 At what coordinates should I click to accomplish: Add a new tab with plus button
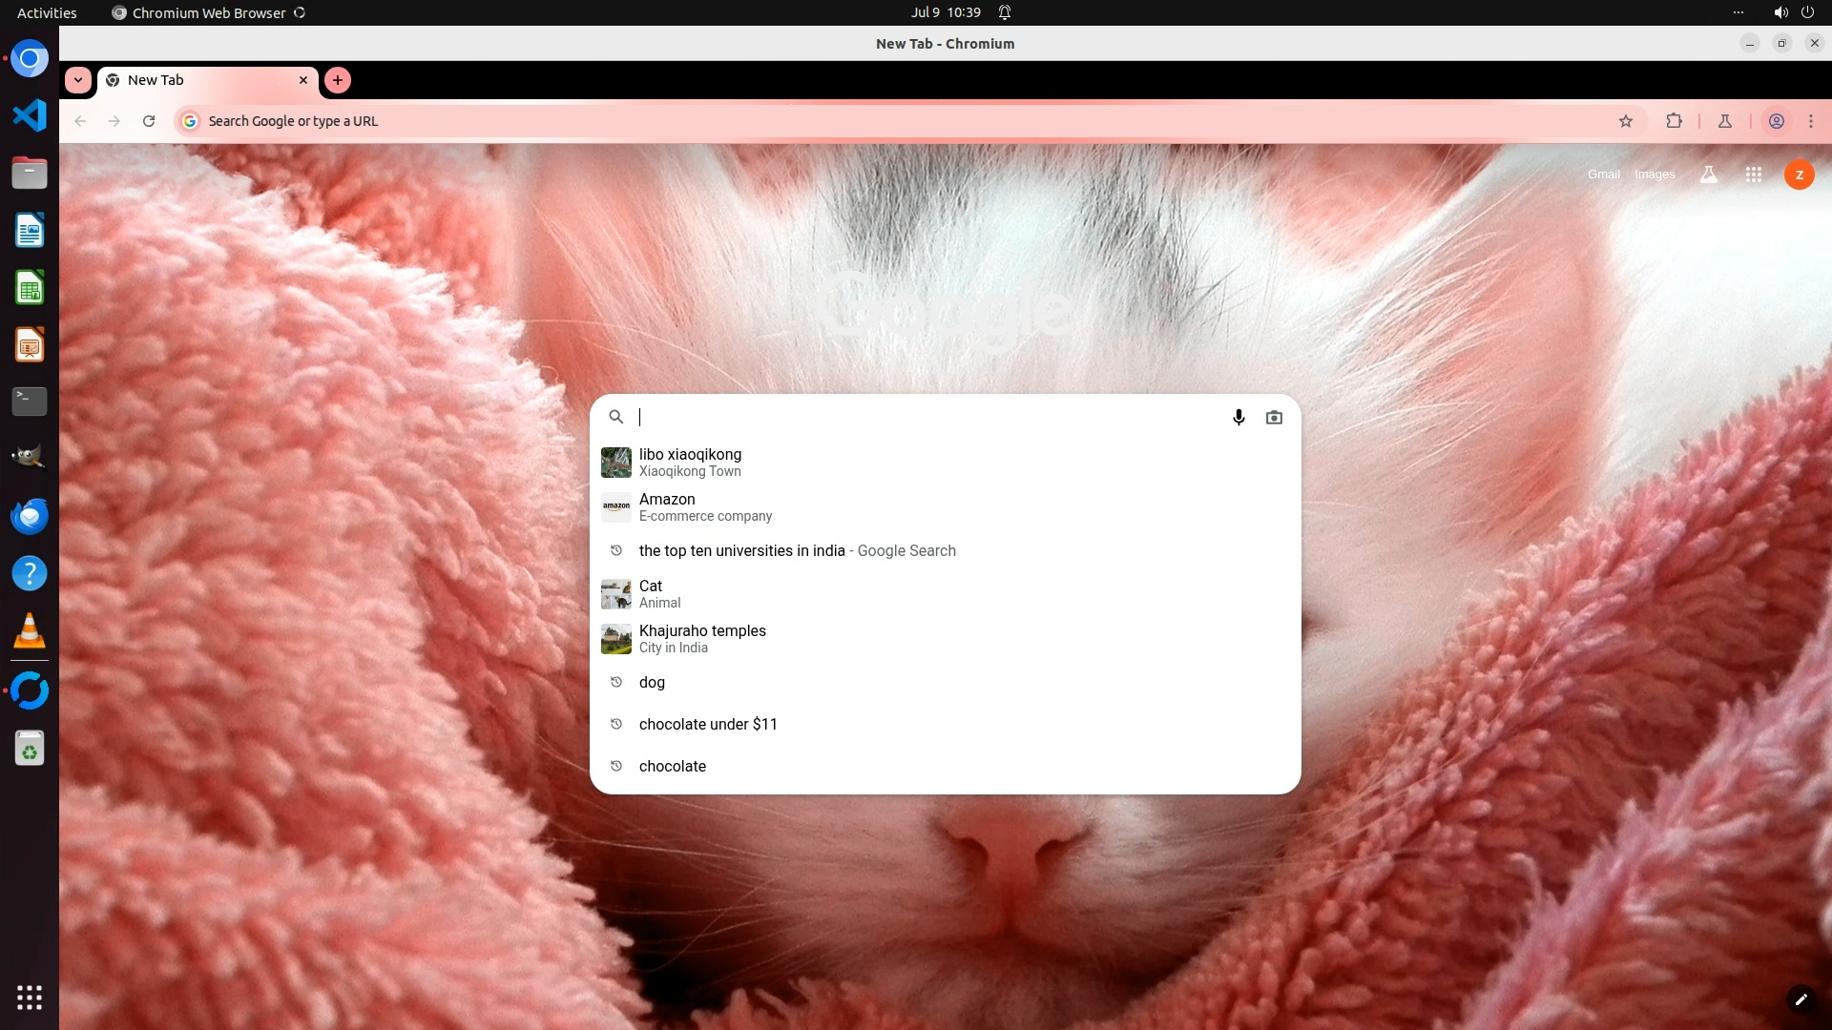coord(338,80)
